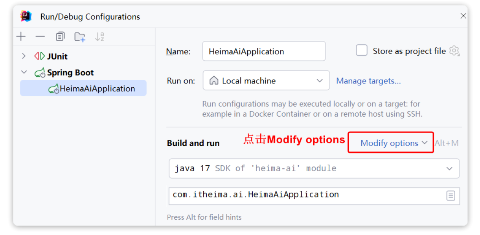480x235 pixels.
Task: Click the Remove Configuration minus icon
Action: 40,37
